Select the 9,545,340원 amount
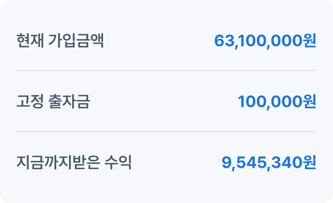Viewport: 333px width, 203px height. (x=269, y=163)
